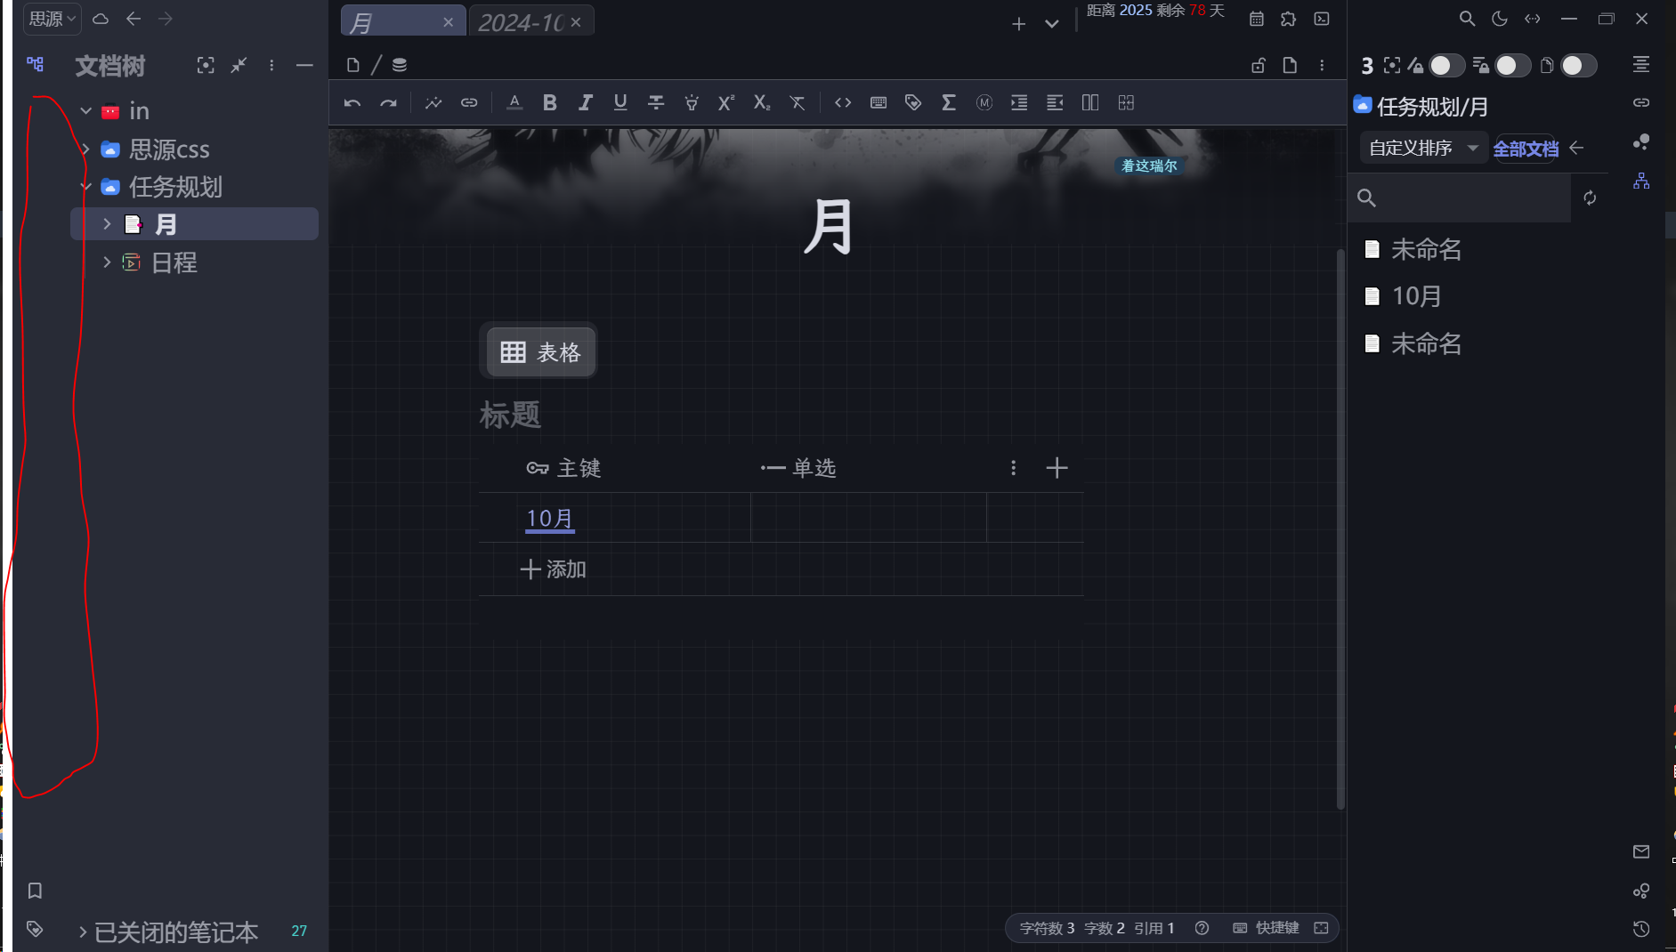The image size is (1676, 952).
Task: Apply strikethrough formatting
Action: click(x=656, y=103)
